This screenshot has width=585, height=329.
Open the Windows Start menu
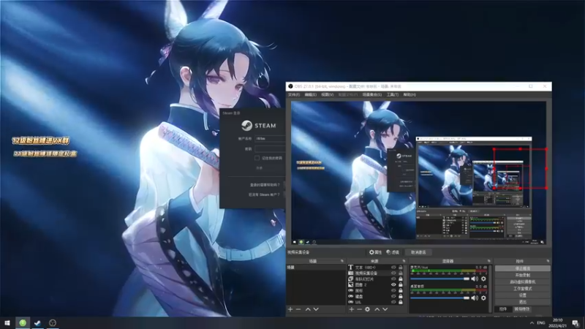click(7, 323)
